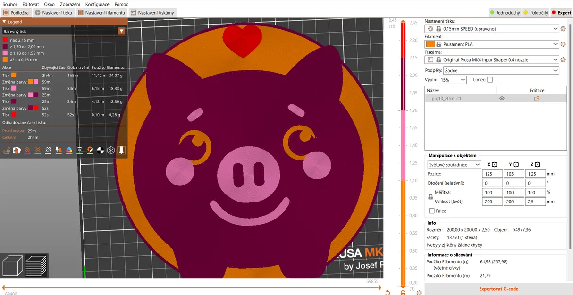Toggle tool marker nozzle icon
The height and width of the screenshot is (295, 573).
121,151
